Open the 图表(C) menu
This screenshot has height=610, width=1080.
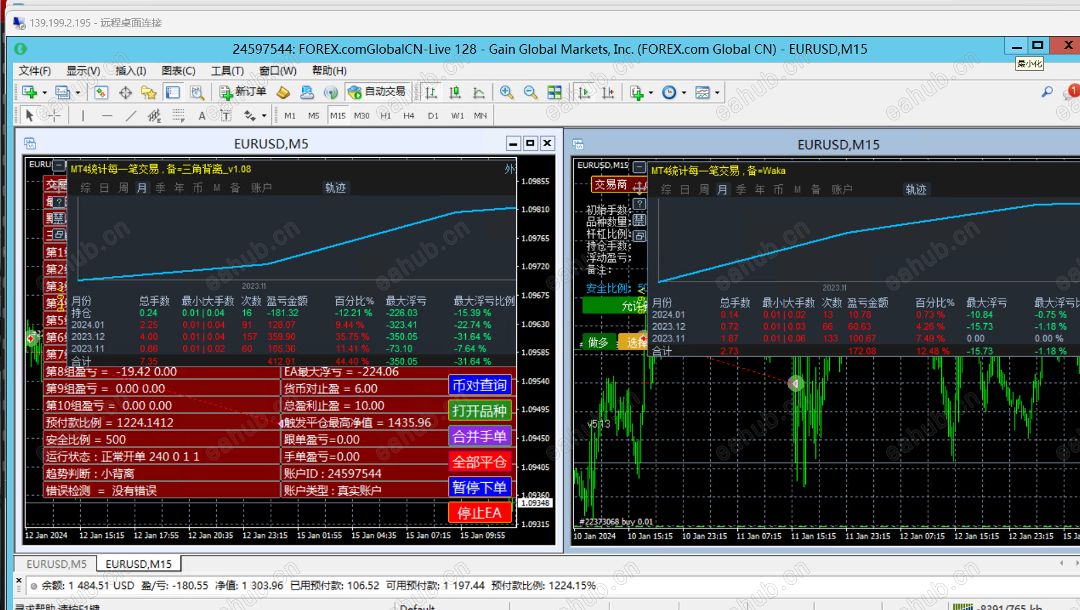(x=178, y=71)
